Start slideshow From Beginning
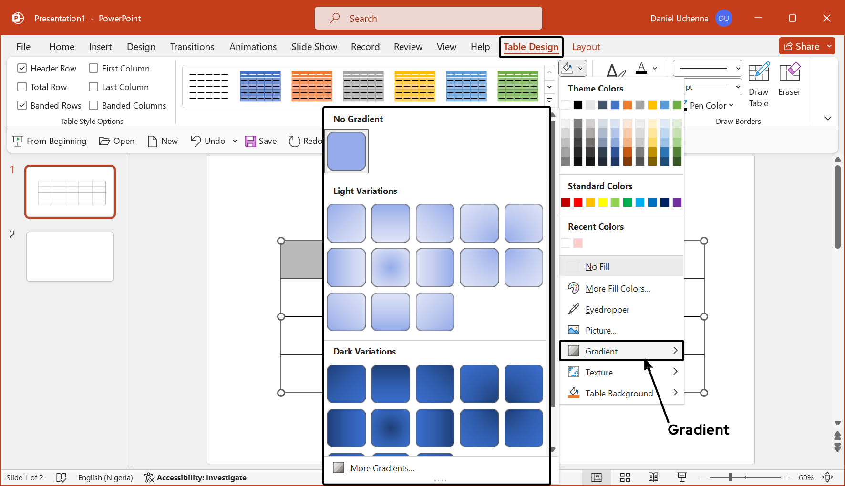The image size is (845, 486). tap(50, 141)
